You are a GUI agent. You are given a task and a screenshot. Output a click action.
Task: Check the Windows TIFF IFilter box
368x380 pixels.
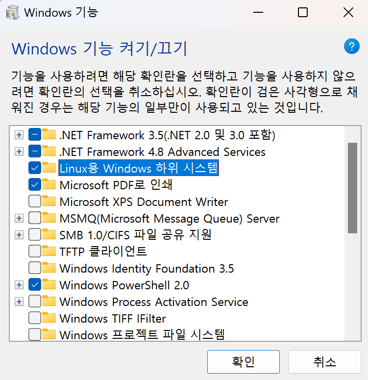(35, 318)
